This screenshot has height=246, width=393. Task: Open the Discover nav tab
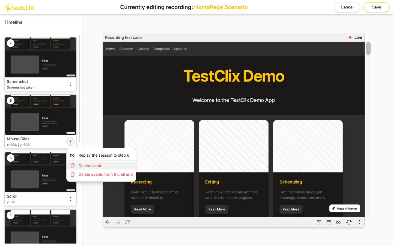(126, 49)
